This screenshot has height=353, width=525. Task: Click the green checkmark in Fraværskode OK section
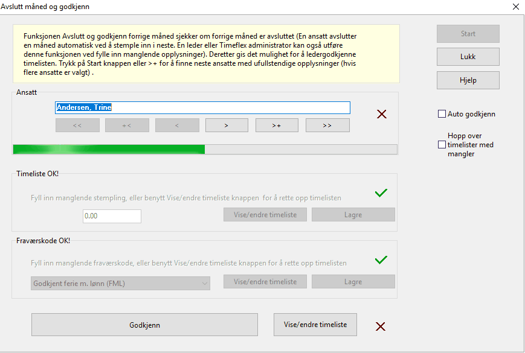[x=381, y=260]
